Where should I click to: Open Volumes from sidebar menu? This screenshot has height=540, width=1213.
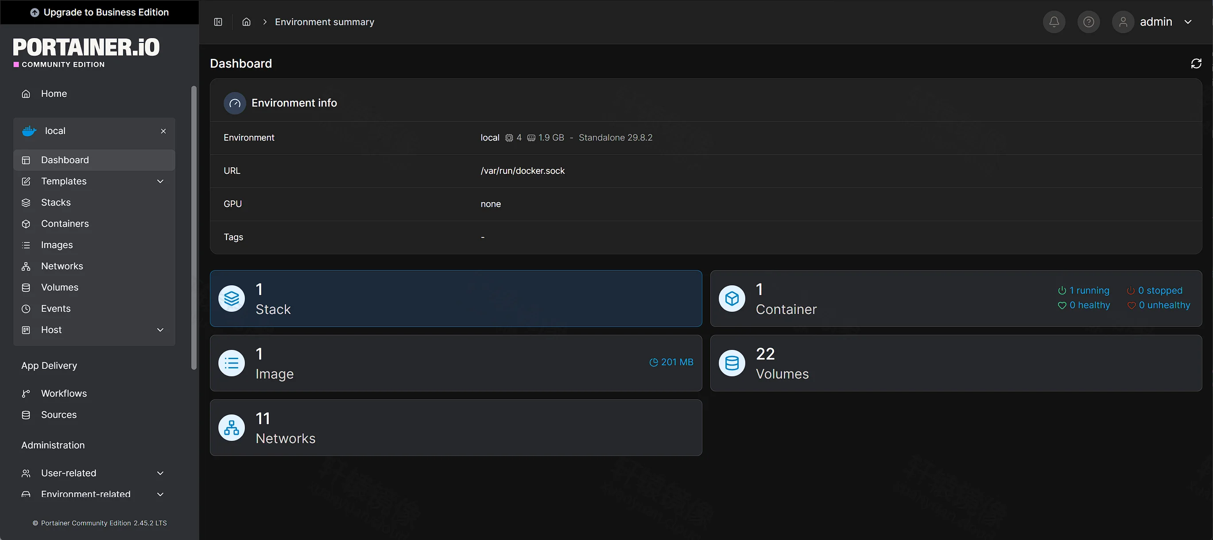coord(94,287)
